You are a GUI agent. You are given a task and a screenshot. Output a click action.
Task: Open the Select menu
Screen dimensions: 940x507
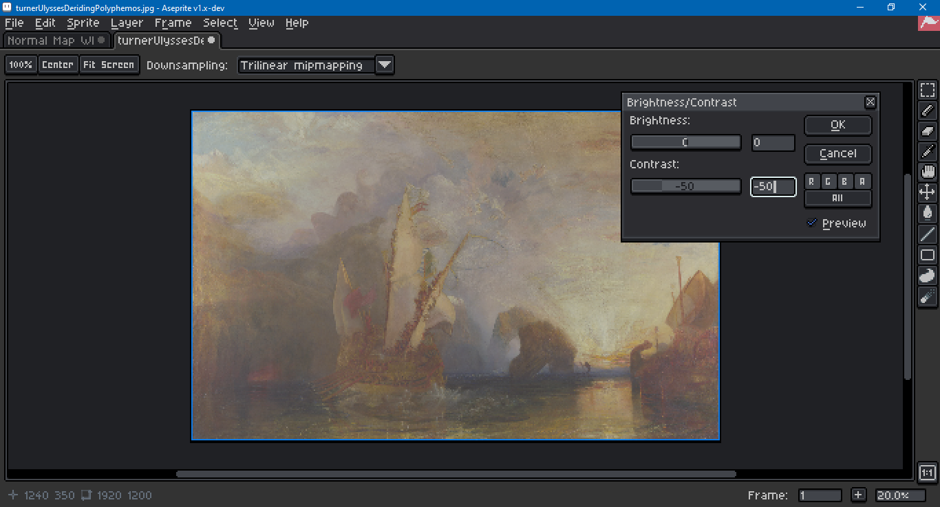(x=220, y=23)
